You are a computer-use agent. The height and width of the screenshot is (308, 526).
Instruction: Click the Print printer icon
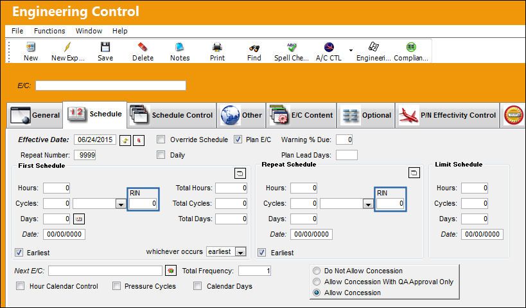click(217, 47)
